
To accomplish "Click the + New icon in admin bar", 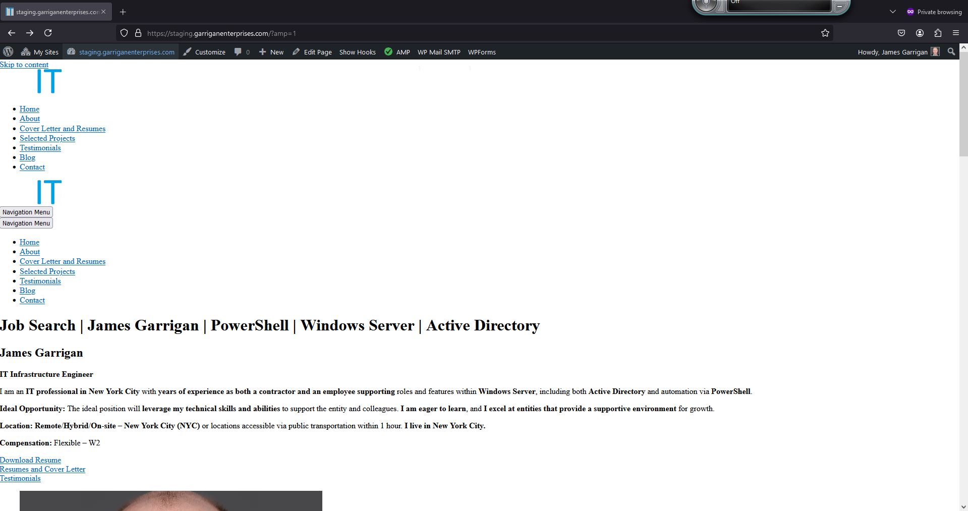I will tap(262, 51).
